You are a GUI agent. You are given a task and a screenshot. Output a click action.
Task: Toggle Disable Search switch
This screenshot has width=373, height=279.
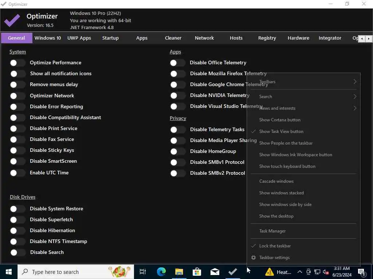[17, 252]
